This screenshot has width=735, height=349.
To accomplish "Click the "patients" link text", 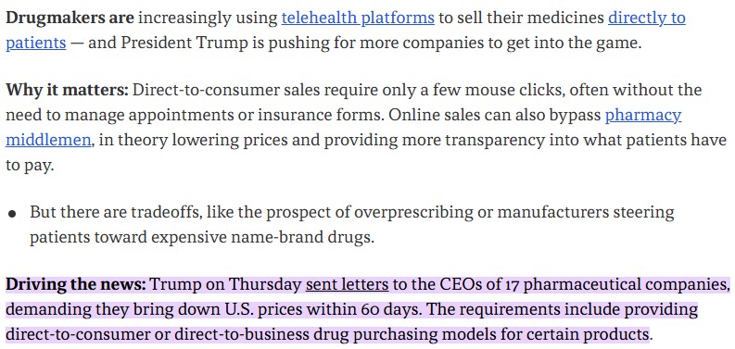I will click(x=35, y=44).
